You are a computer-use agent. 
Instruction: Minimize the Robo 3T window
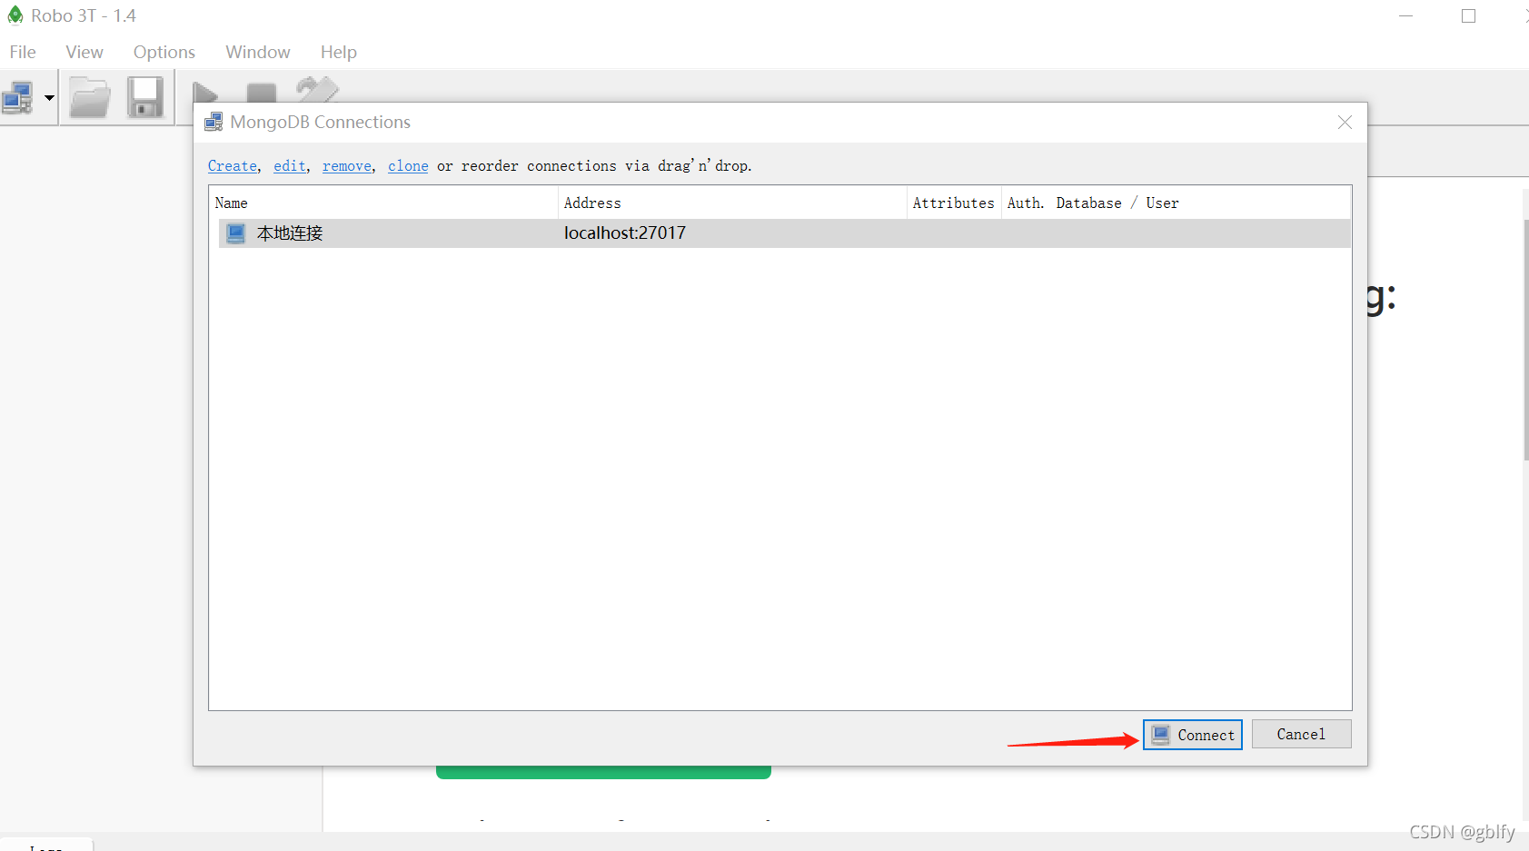click(1405, 16)
